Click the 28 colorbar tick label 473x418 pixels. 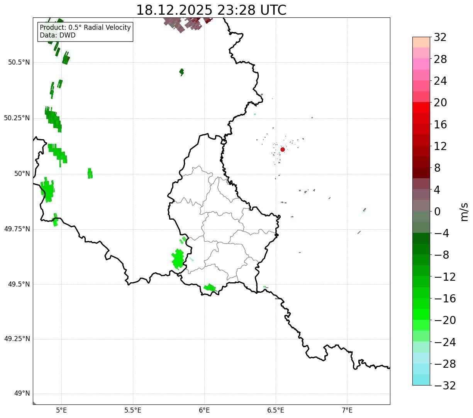point(440,60)
